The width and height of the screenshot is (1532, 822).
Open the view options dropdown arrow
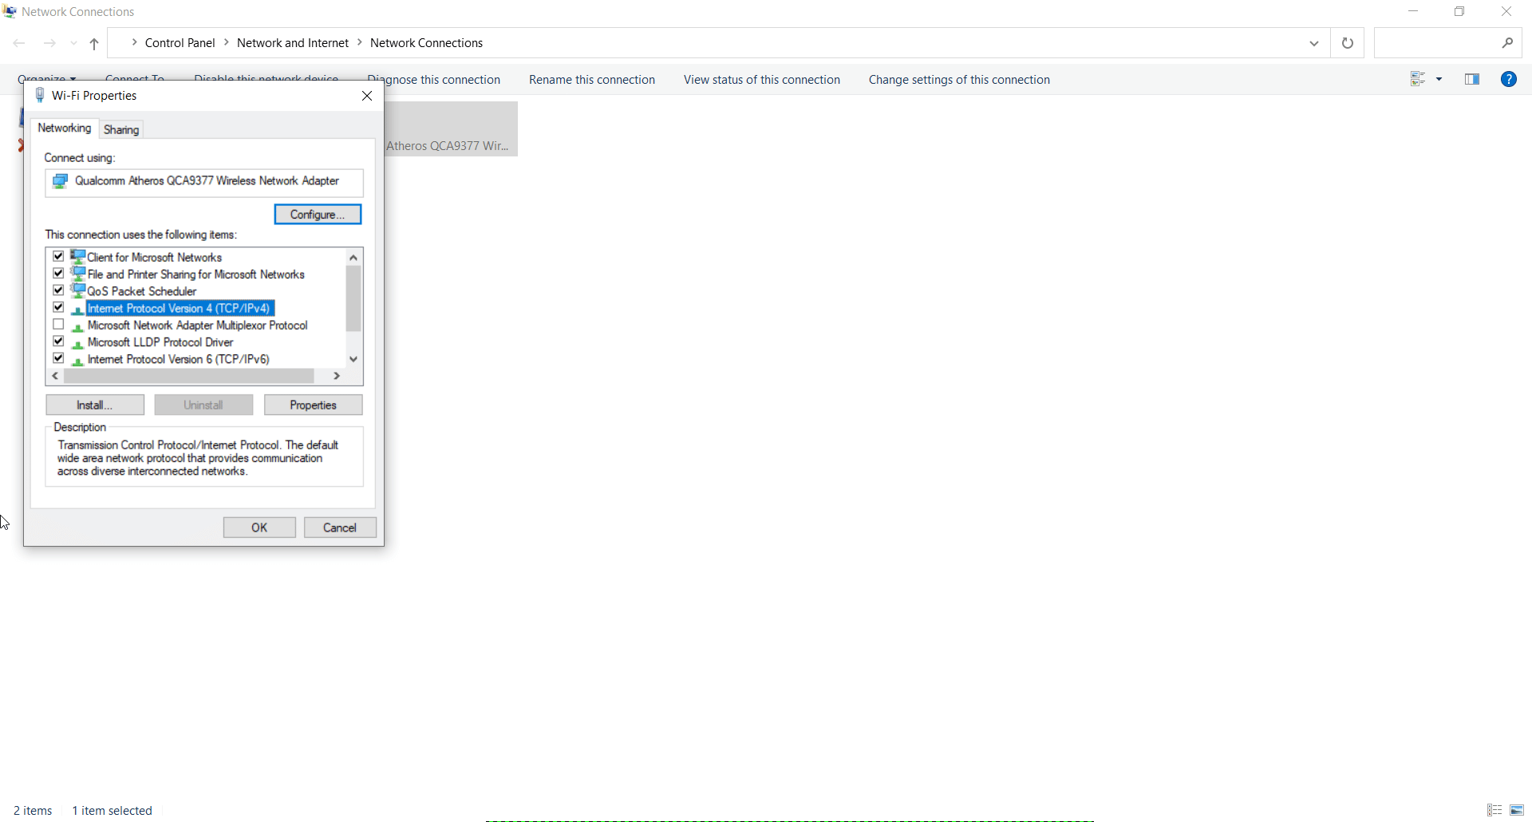click(1439, 79)
